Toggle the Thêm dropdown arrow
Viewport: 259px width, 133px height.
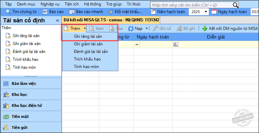pyautogui.click(x=85, y=29)
